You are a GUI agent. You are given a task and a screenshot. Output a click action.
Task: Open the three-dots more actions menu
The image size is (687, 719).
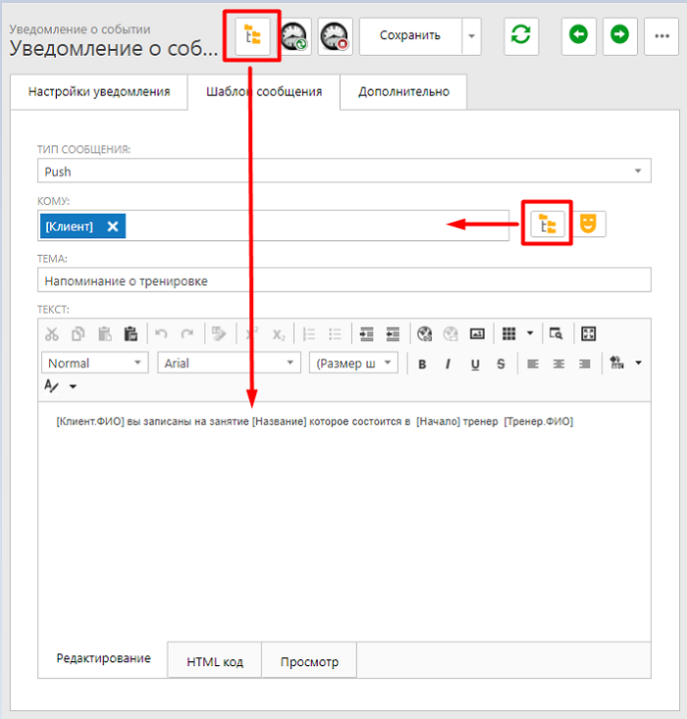(x=661, y=36)
